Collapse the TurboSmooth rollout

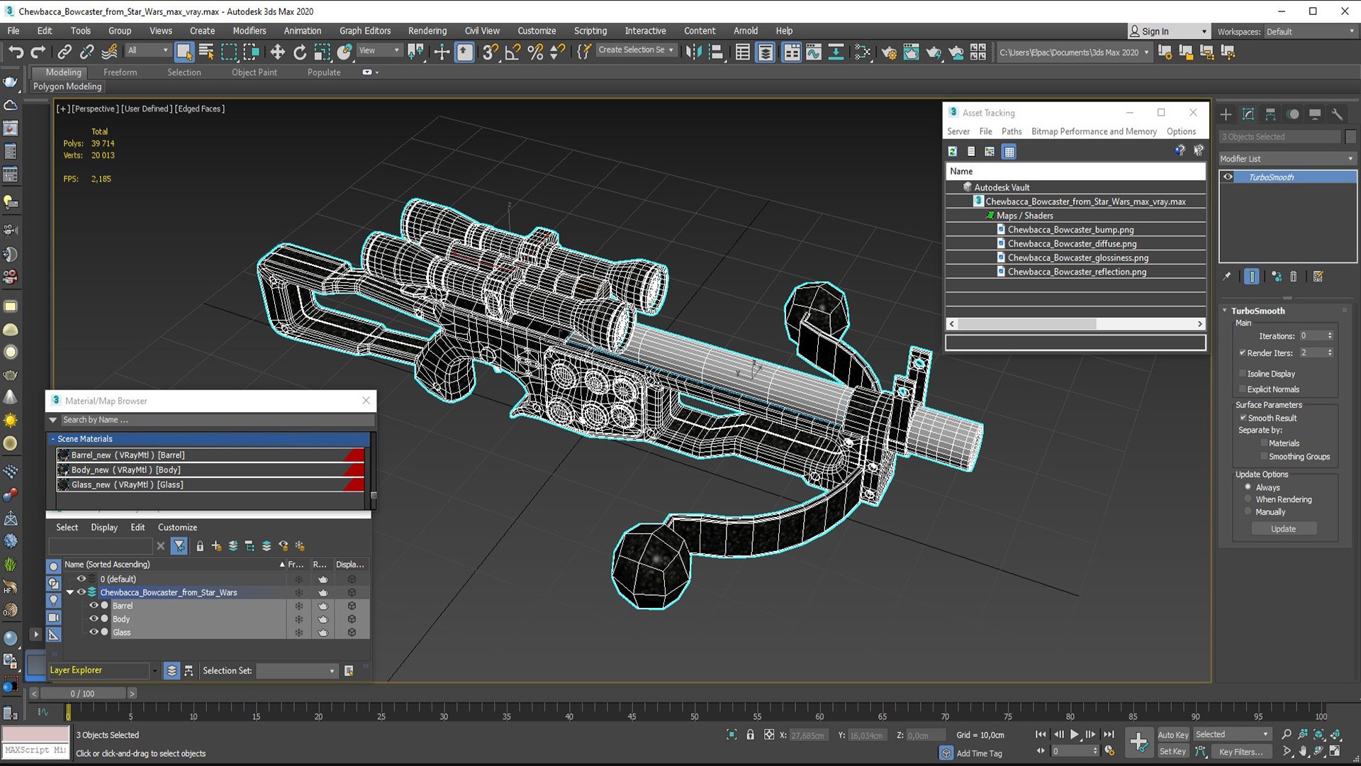(x=1224, y=311)
